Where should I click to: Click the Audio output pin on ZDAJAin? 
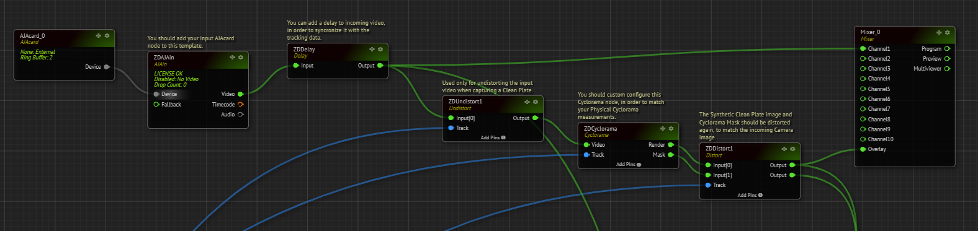coord(241,114)
